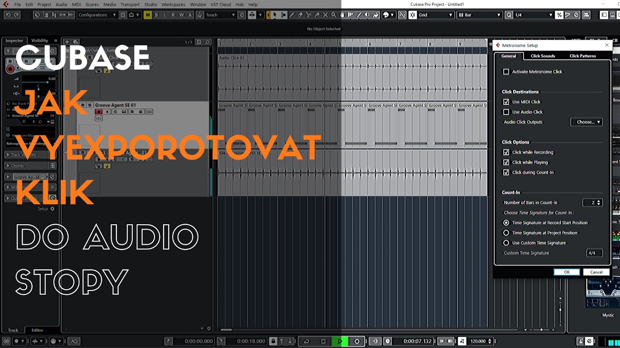Adjust Number of Bars in Count-In stepper
Image resolution: width=620 pixels, height=348 pixels.
click(599, 203)
